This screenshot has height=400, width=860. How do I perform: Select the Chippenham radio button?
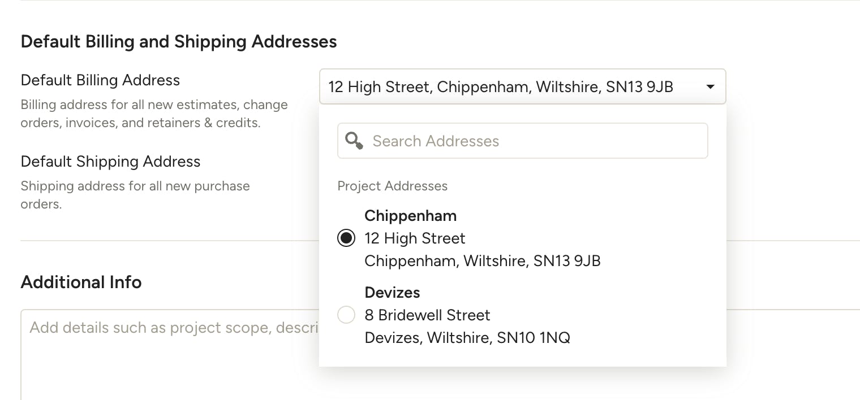(x=346, y=238)
